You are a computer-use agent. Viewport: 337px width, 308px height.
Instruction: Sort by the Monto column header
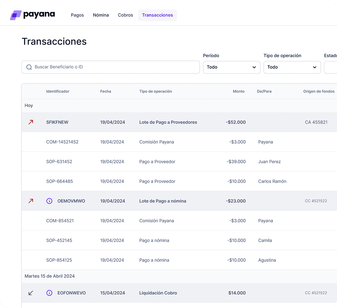(238, 91)
